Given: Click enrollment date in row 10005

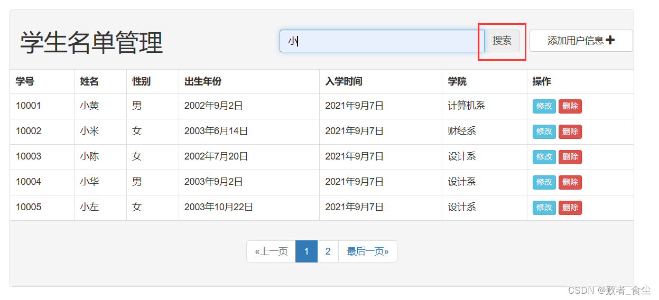Looking at the screenshot, I should [354, 207].
